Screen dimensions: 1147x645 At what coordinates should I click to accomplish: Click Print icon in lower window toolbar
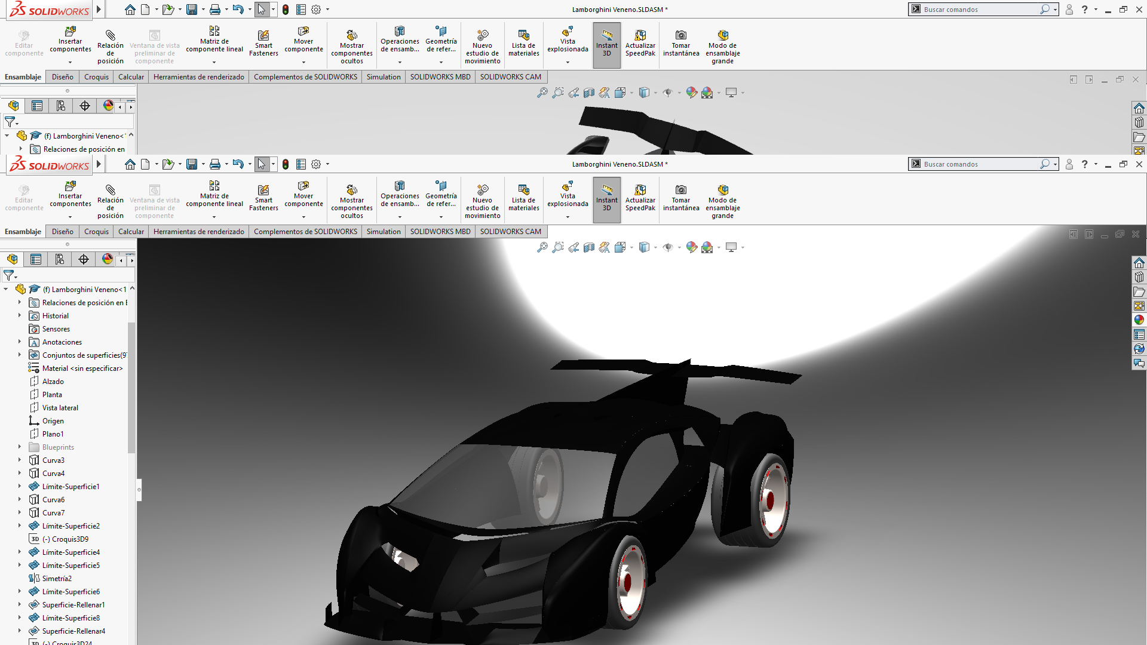[215, 164]
